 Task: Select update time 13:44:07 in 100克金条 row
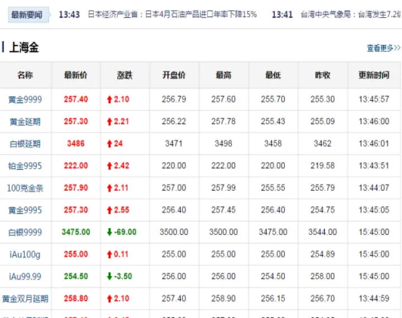374,188
